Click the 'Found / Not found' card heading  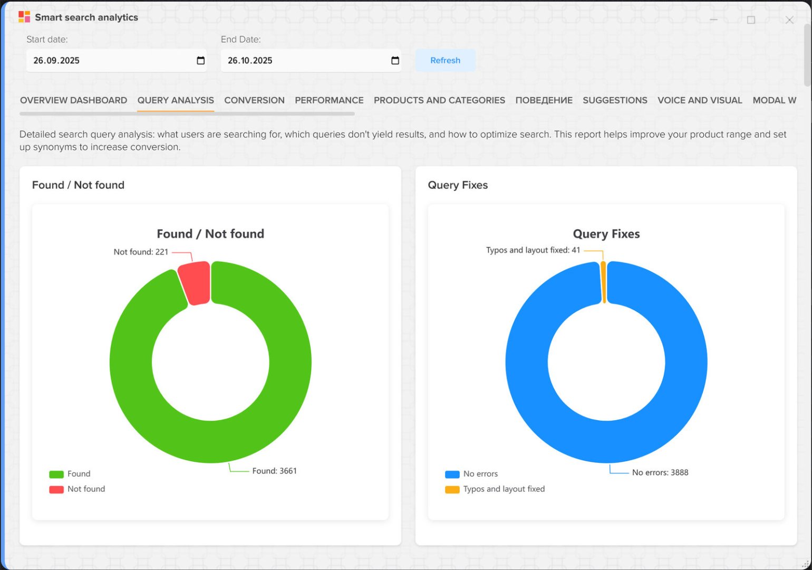point(78,185)
